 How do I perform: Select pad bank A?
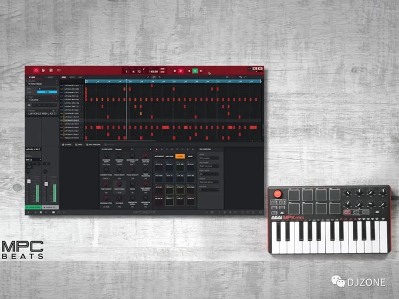tap(157, 149)
